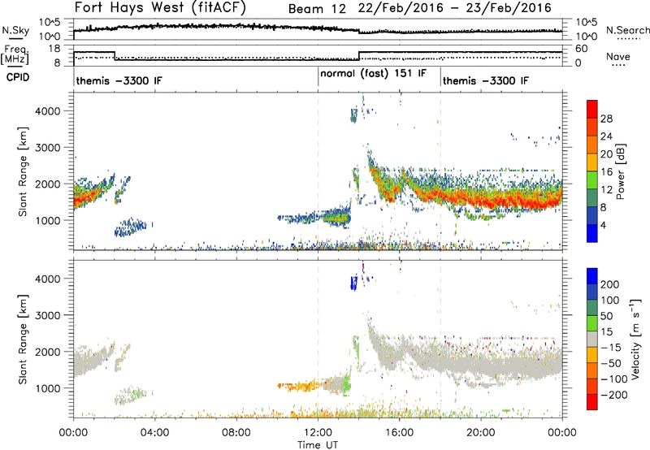The height and width of the screenshot is (450, 650).
Task: Click the yellow 16-20 dB power colorbar segment
Action: click(x=592, y=162)
